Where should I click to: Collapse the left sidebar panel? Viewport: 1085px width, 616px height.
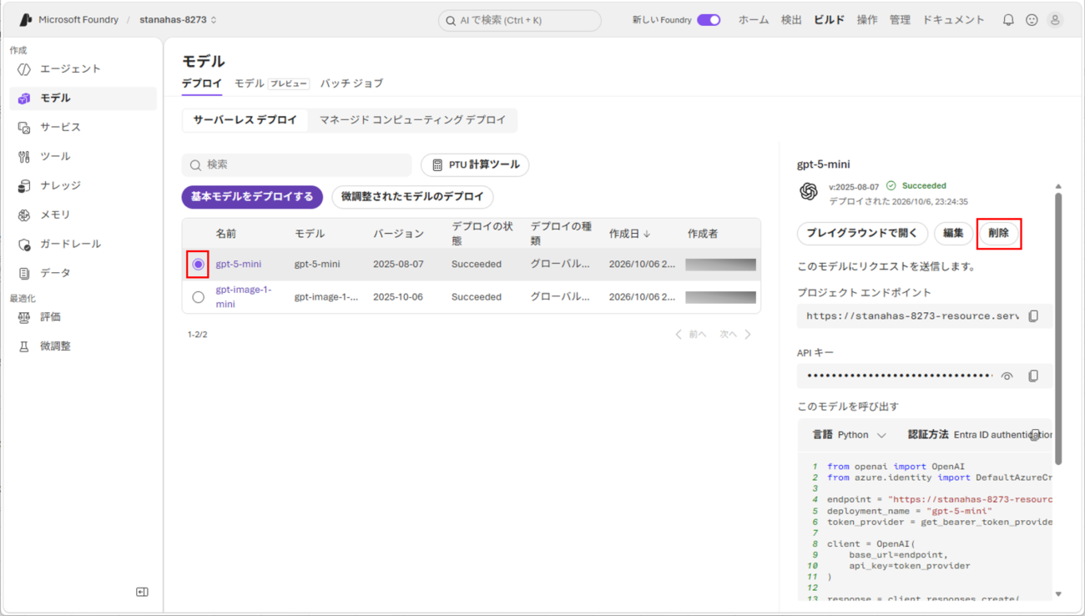tap(142, 592)
